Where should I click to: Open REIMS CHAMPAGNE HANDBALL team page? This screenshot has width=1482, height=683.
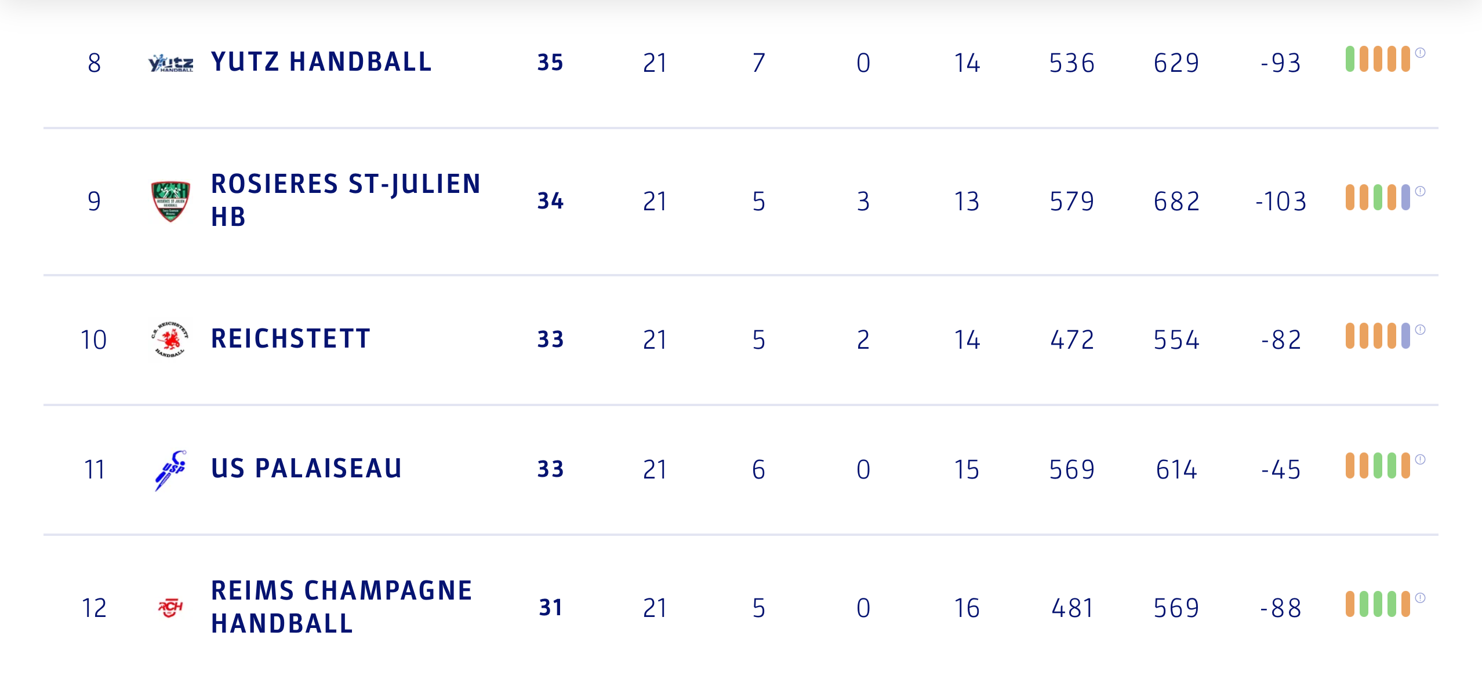tap(342, 607)
